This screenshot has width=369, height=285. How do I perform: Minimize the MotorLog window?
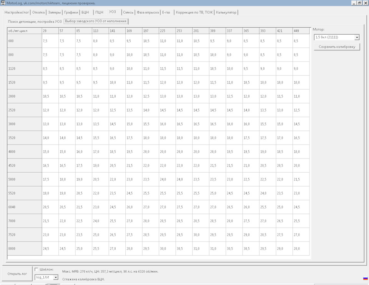tap(354, 3)
